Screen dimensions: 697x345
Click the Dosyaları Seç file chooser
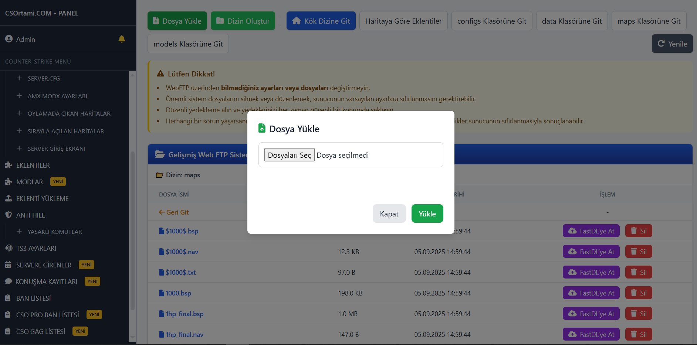coord(289,155)
